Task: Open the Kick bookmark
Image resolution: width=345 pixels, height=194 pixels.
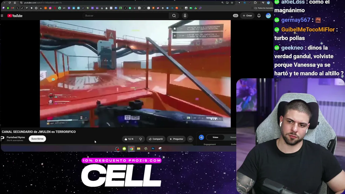Action: [8, 8]
